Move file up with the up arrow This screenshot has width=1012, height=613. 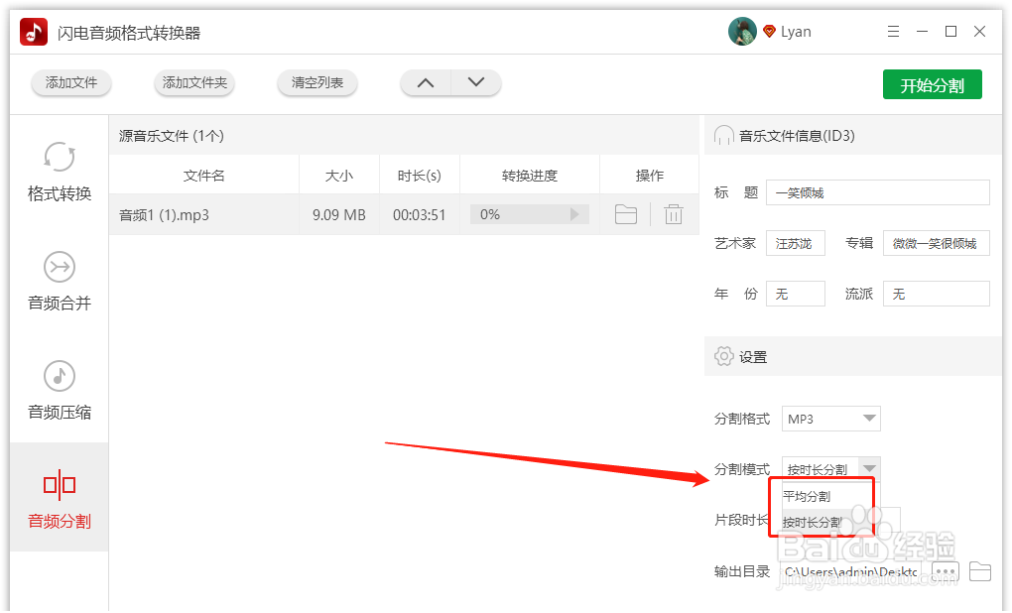pos(425,83)
